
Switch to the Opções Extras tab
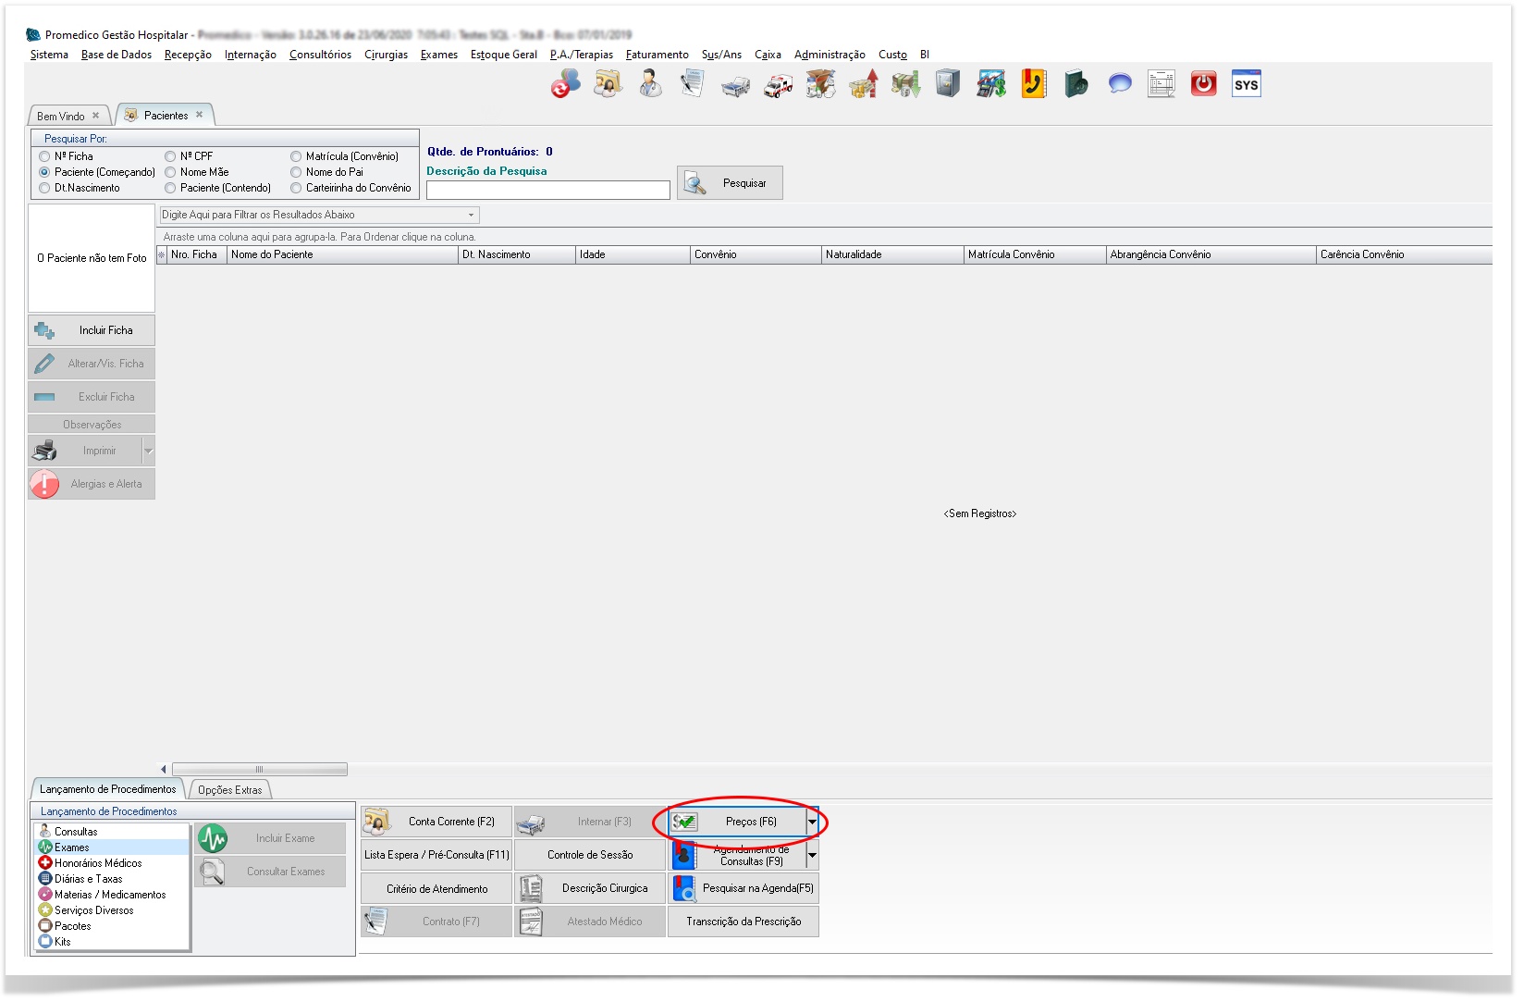(x=229, y=790)
